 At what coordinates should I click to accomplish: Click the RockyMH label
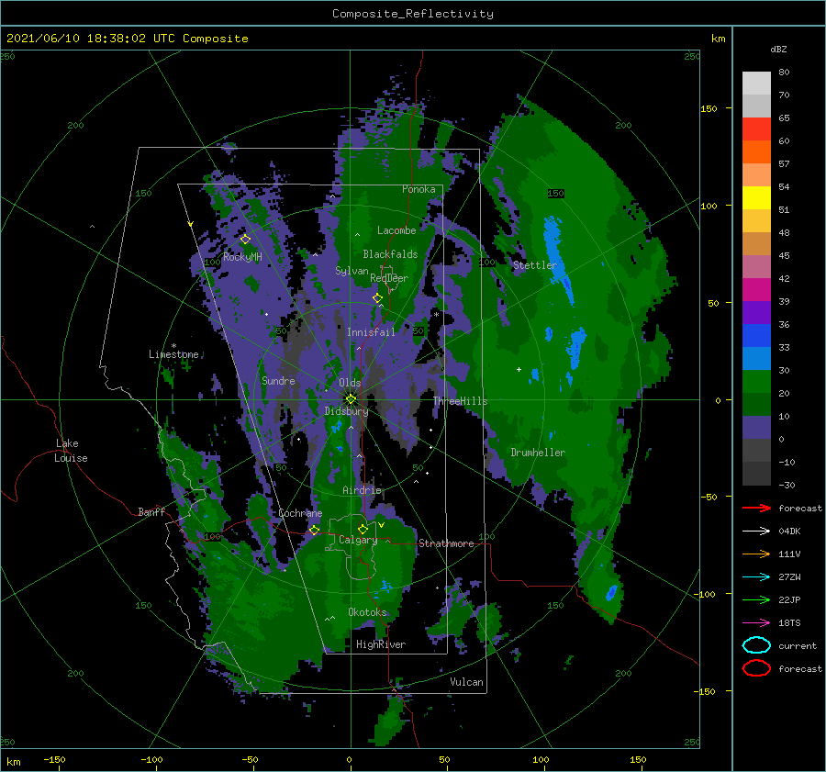pyautogui.click(x=242, y=257)
